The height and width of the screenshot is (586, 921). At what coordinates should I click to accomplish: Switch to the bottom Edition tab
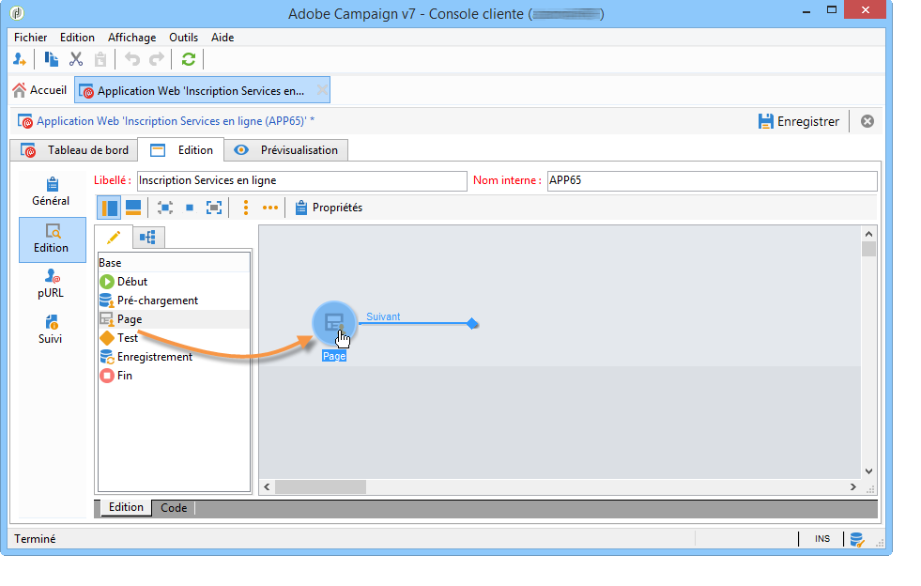coord(126,507)
